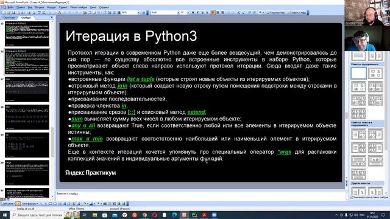Click the Windows Start button
Image resolution: width=390 pixels, height=219 pixels.
click(x=5, y=215)
